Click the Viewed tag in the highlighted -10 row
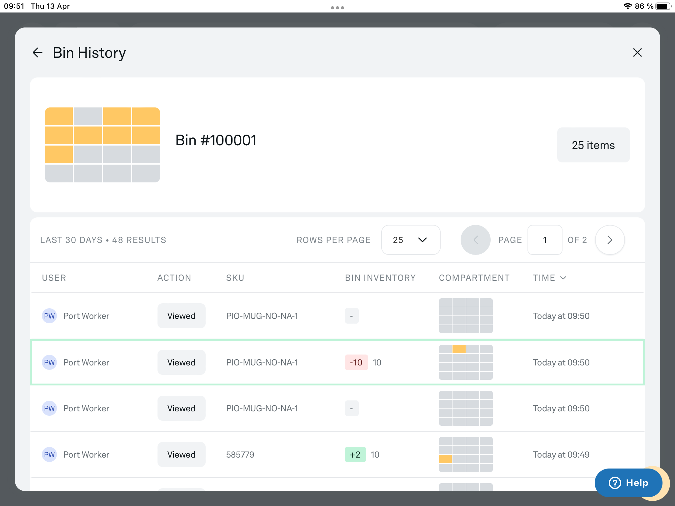 coord(181,362)
